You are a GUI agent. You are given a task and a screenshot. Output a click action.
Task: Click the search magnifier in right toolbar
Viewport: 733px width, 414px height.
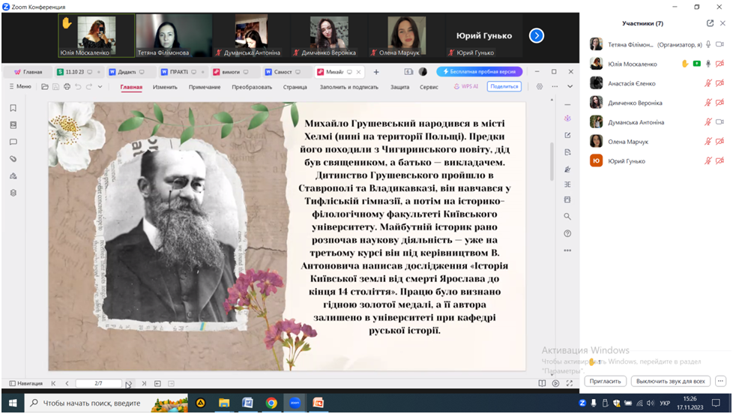tap(567, 217)
